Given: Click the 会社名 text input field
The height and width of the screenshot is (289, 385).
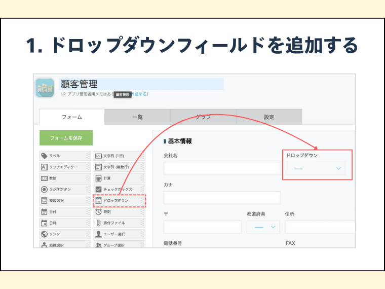Looking at the screenshot, I should (x=221, y=168).
